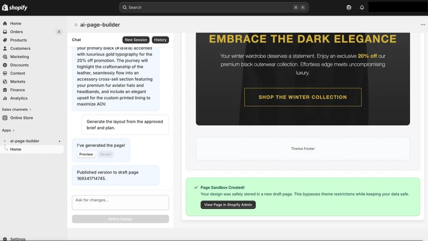Click the search magnifier icon
This screenshot has width=428, height=241.
tap(125, 7)
